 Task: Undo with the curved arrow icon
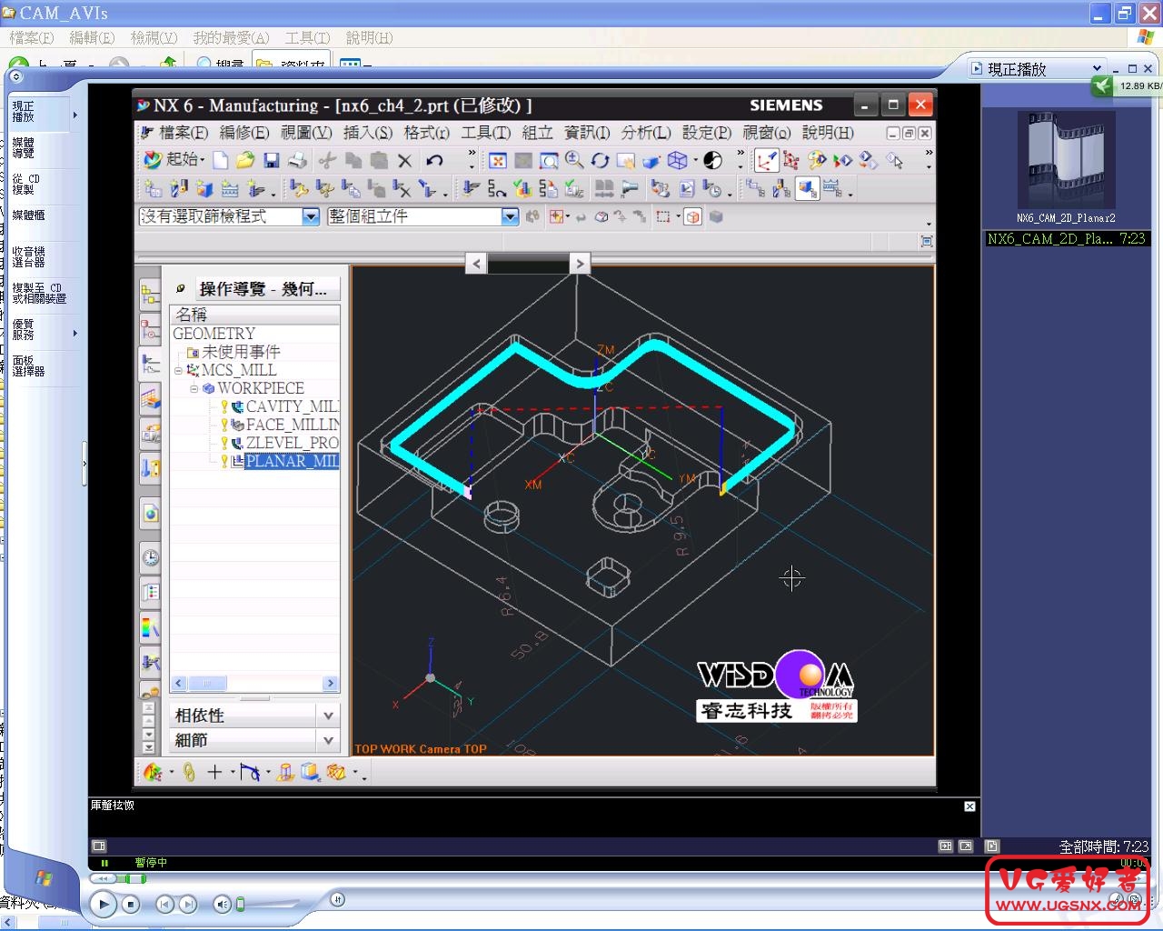pos(435,160)
